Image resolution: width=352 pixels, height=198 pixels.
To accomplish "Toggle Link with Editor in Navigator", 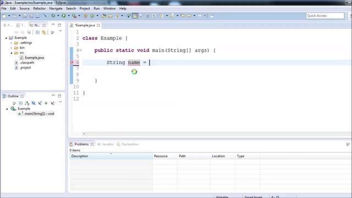I will [x=44, y=32].
